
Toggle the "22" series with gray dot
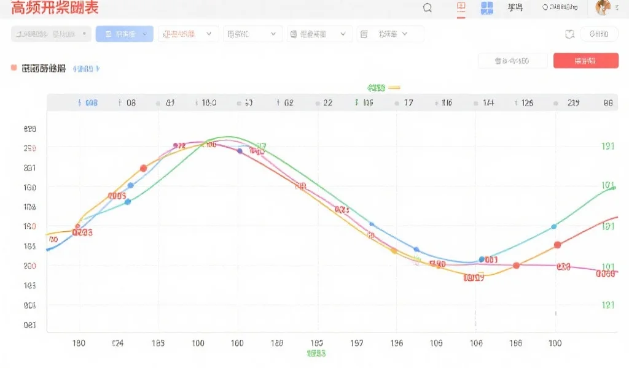[x=322, y=103]
